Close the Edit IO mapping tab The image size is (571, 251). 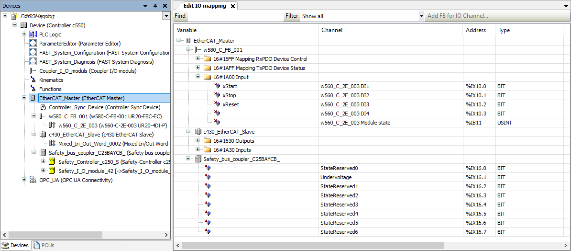pos(233,6)
